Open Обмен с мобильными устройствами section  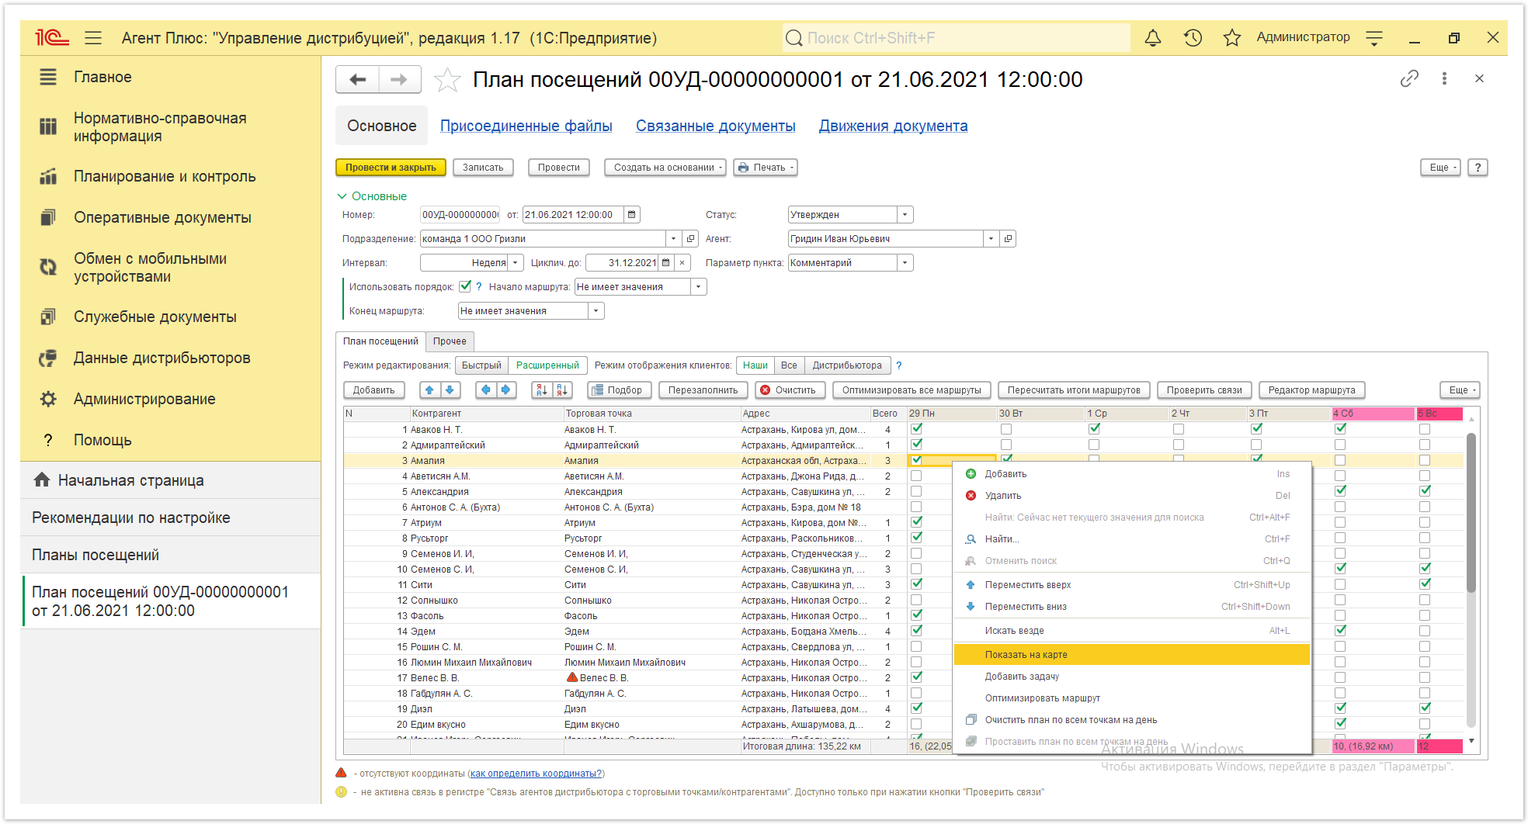click(150, 268)
